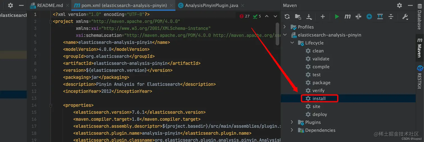Hide the Maven tool window
Image resolution: width=424 pixels, height=142 pixels.
[x=410, y=5]
